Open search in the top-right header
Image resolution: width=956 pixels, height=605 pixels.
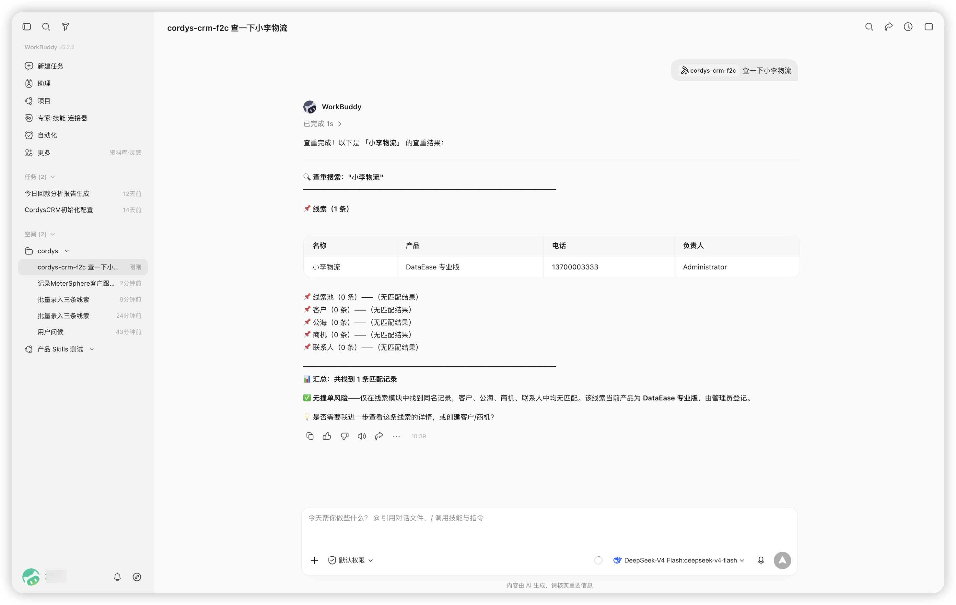(869, 27)
